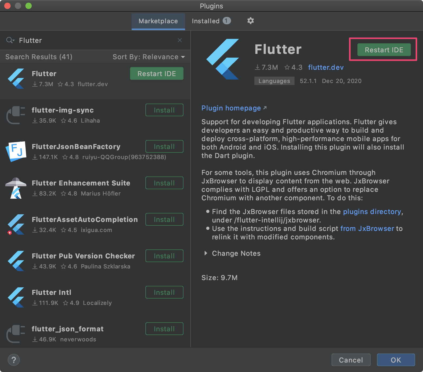
Task: Select Flutter Pub Version Checker title
Action: [83, 256]
